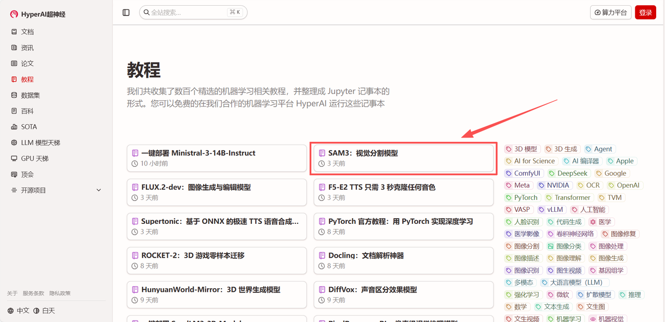Click the LLM 模型天梯 chip icon
This screenshot has width=665, height=322.
(x=14, y=143)
